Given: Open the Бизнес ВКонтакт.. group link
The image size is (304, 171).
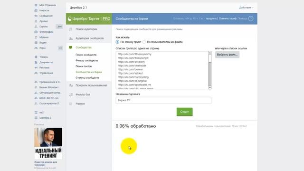Looking at the screenshot, I should pos(49,87).
